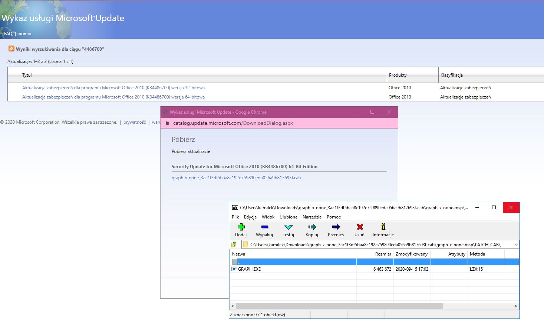Maximize the 7-Zip window

494,208
